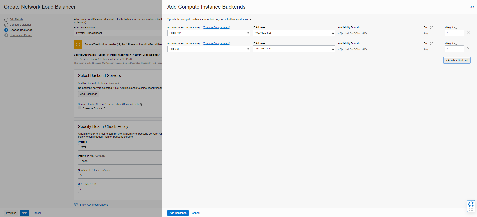Image resolution: width=477 pixels, height=217 pixels.
Task: Open the Show Advanced Options settings icon
Action: point(76,205)
